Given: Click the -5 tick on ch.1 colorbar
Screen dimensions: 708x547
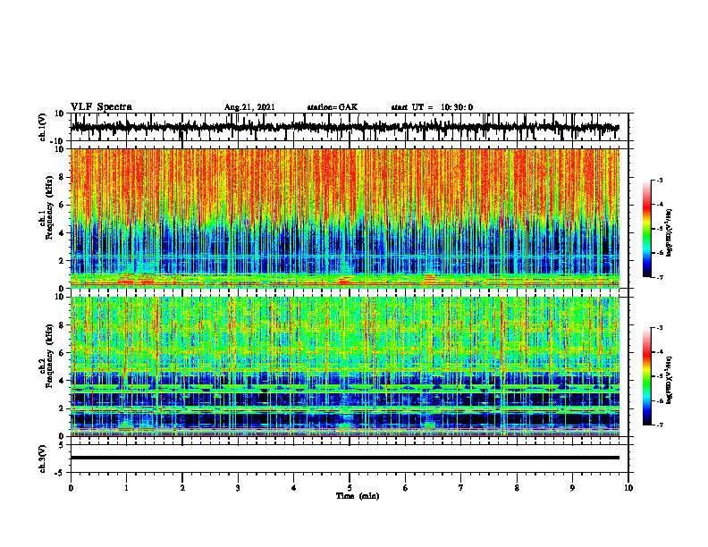Looking at the screenshot, I should 660,229.
